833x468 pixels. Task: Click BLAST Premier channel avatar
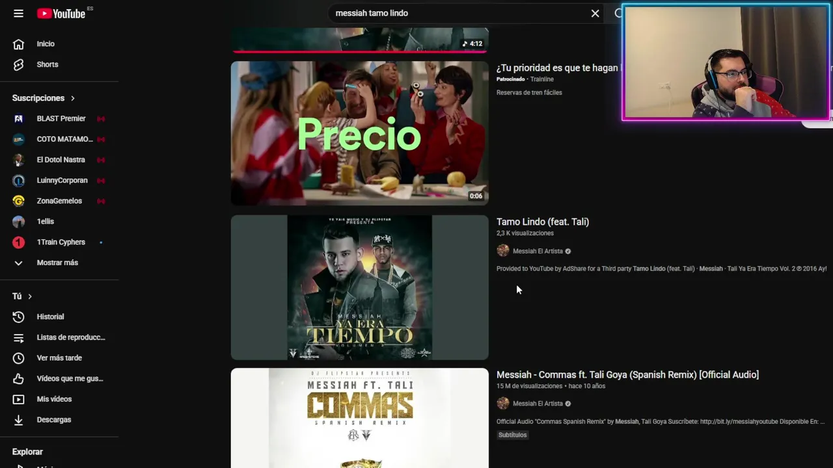pyautogui.click(x=18, y=118)
